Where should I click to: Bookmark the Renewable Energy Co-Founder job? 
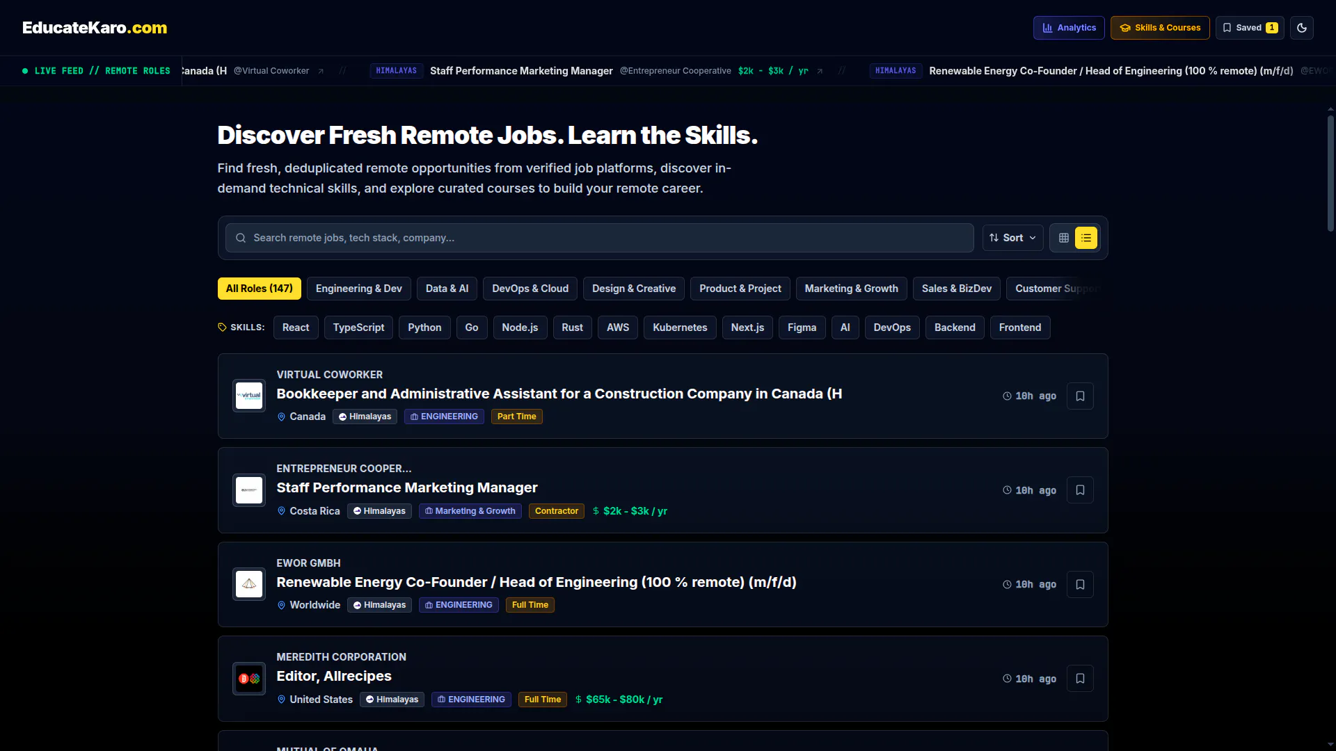pos(1080,585)
